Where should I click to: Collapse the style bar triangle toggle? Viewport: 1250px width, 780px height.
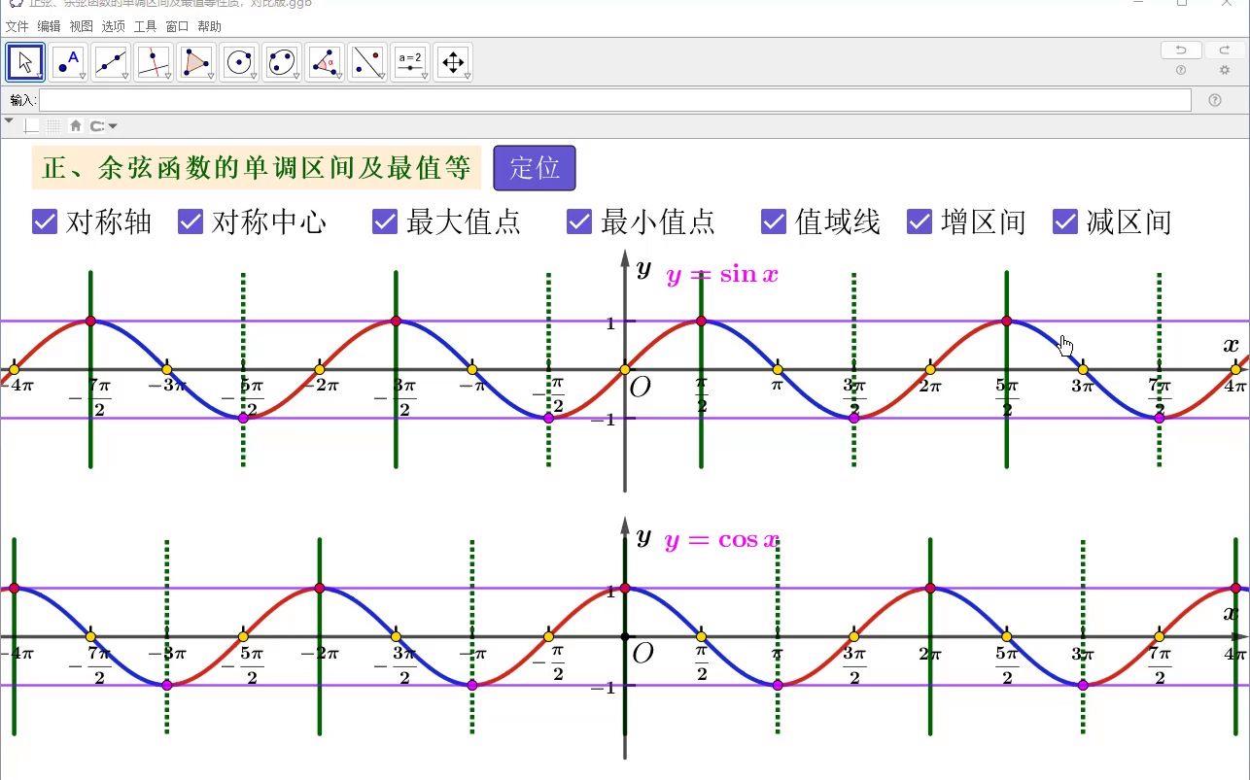[9, 121]
